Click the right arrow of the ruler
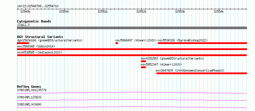Screen dimensions: 255x111 246,9
